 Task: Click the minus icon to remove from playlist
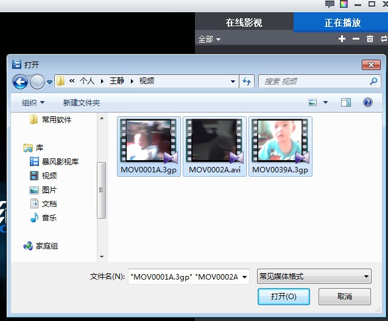[356, 39]
